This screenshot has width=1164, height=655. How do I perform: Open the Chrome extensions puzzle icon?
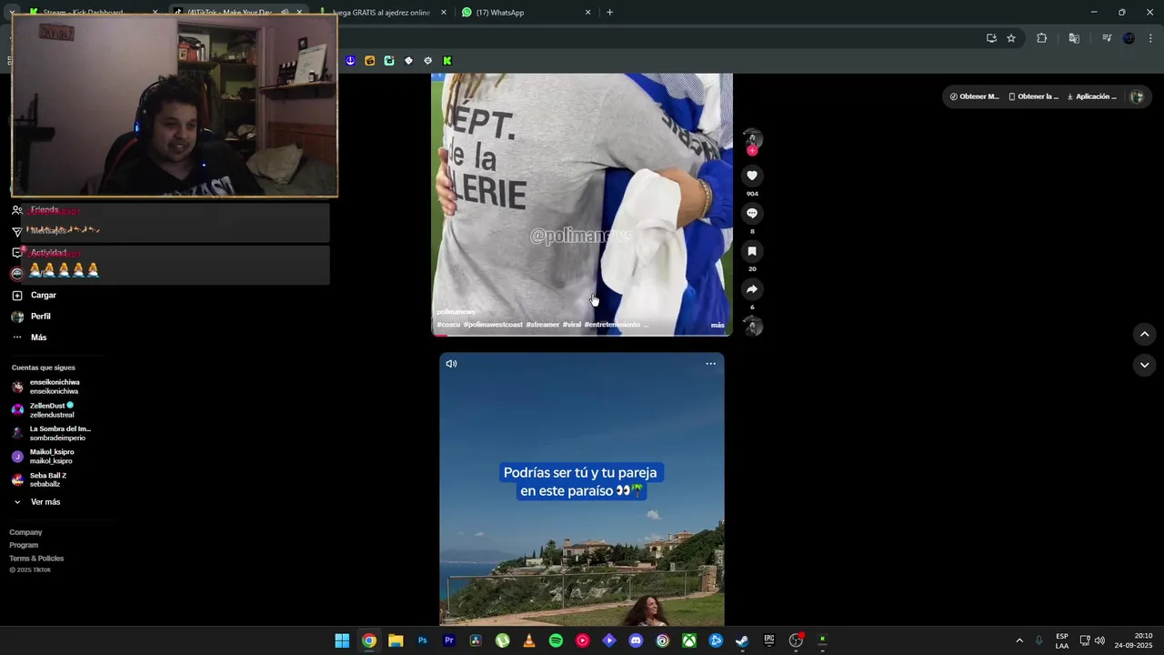1042,38
